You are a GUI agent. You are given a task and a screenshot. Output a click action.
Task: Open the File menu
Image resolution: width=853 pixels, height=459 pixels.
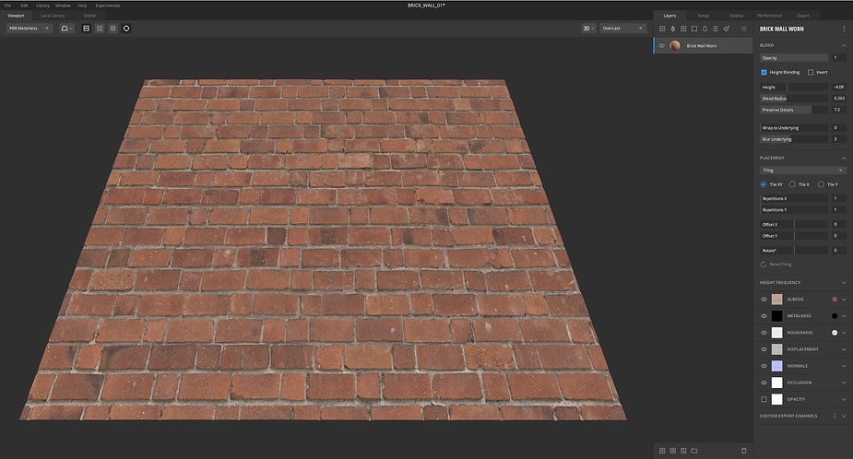(x=7, y=6)
